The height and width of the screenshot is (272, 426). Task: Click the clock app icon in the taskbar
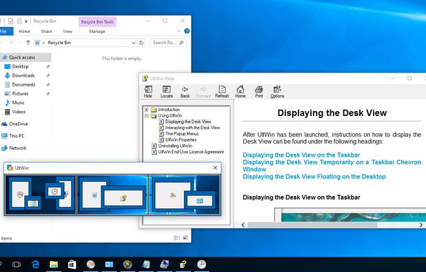tap(201, 264)
